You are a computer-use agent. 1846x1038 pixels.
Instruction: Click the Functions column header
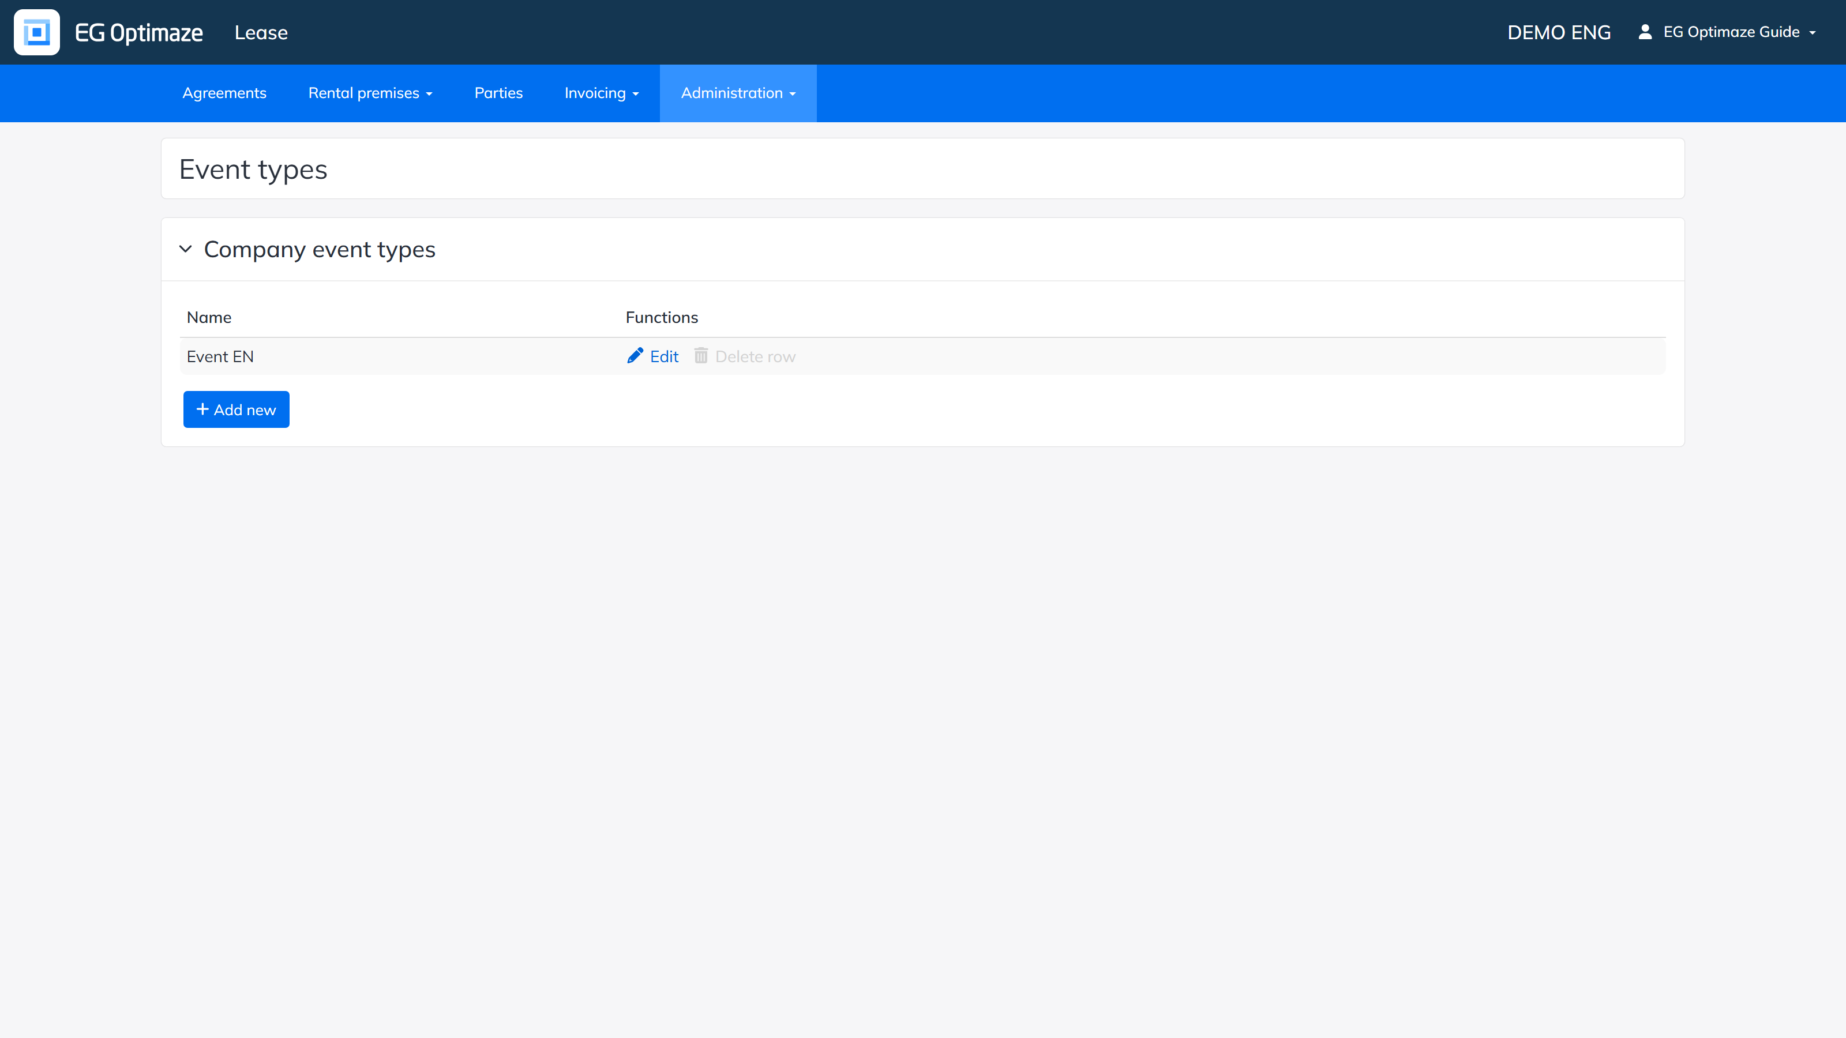point(662,317)
